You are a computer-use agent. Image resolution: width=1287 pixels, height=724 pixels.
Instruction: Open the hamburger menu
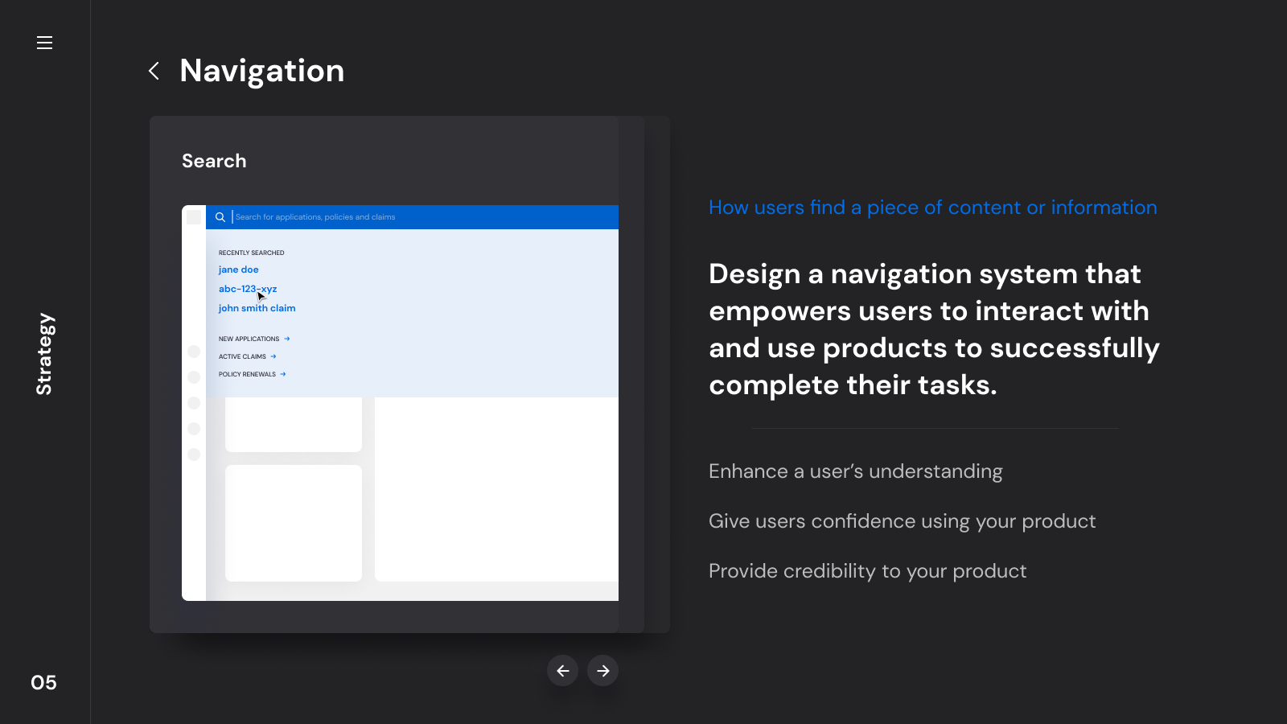click(44, 43)
